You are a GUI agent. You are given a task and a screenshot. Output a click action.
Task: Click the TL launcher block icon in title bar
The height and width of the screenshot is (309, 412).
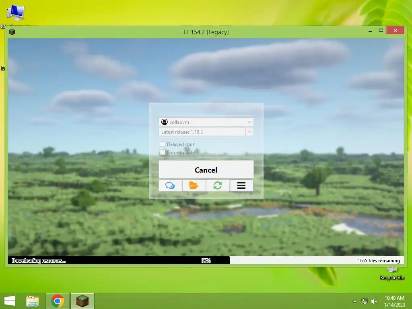[12, 32]
